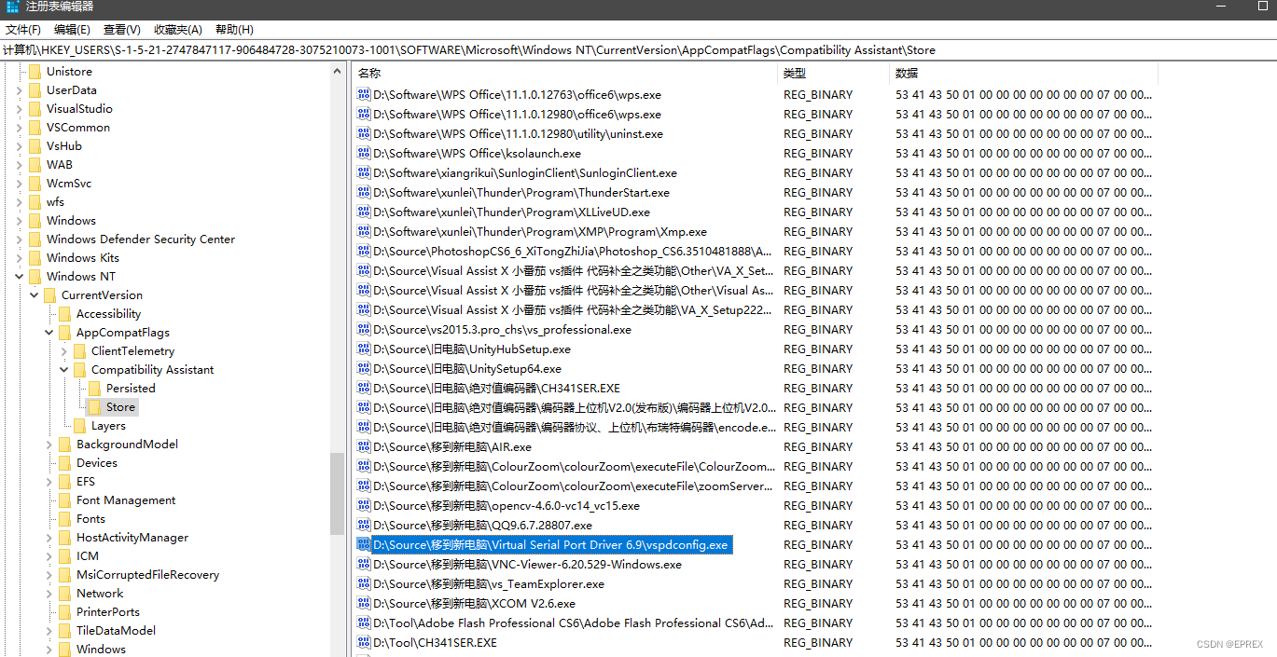Expand the Windows Kits tree node
The width and height of the screenshot is (1277, 657).
point(20,258)
